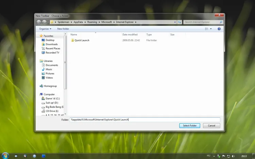
Task: Click the Show desktop strip
Action: pos(254,156)
